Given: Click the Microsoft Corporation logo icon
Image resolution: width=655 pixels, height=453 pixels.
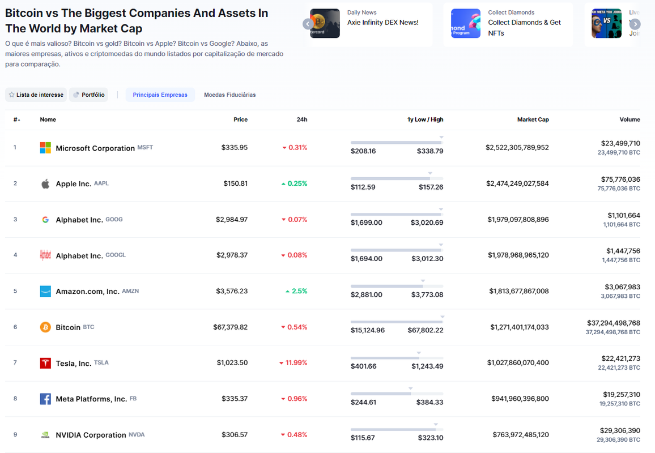Looking at the screenshot, I should [45, 147].
